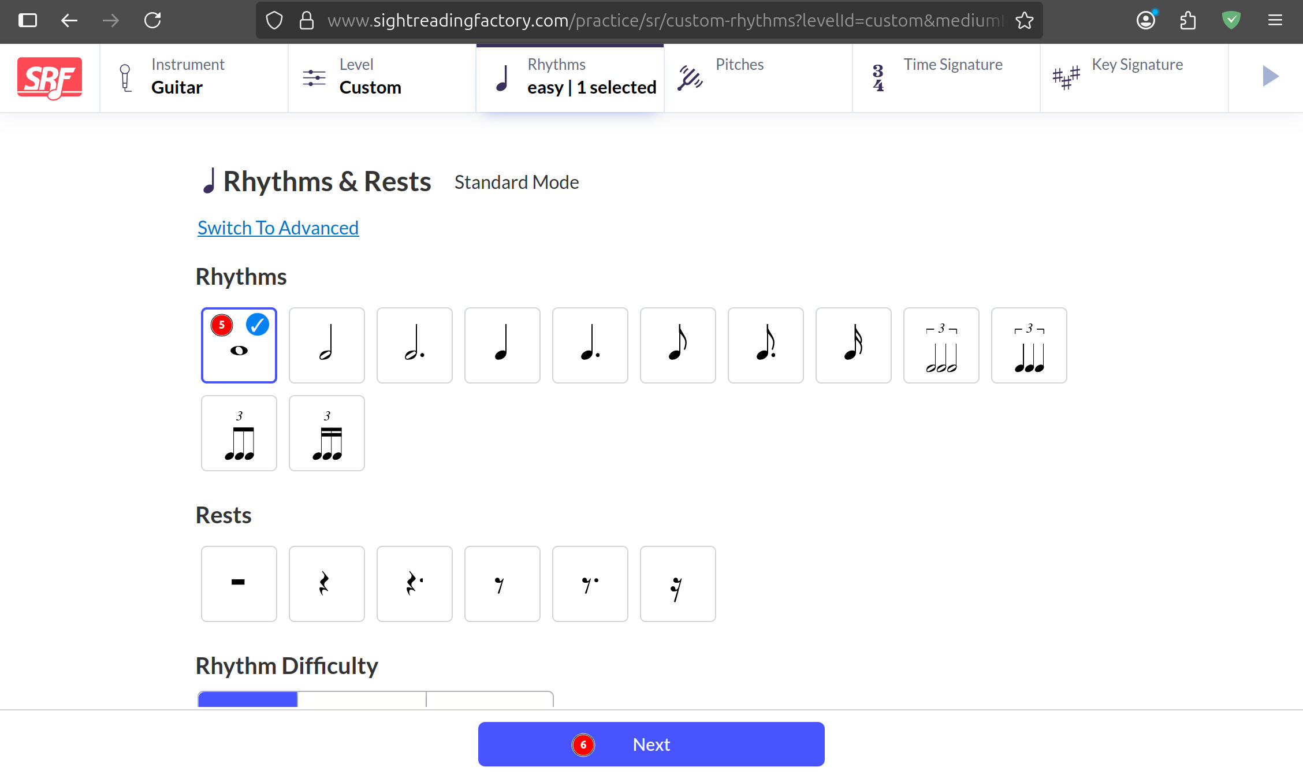This screenshot has height=778, width=1303.
Task: Select the half note triplet tile
Action: [941, 345]
